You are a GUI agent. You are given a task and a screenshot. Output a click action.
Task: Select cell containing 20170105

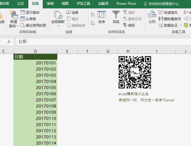coord(35,88)
